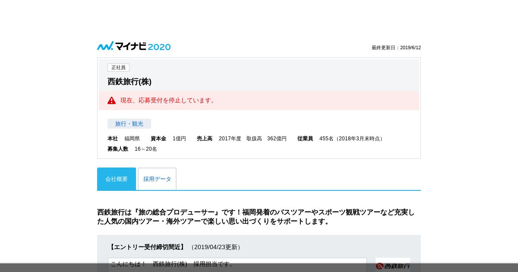518x272 pixels.
Task: Click the マイナビ2020 logo
Action: 134,46
